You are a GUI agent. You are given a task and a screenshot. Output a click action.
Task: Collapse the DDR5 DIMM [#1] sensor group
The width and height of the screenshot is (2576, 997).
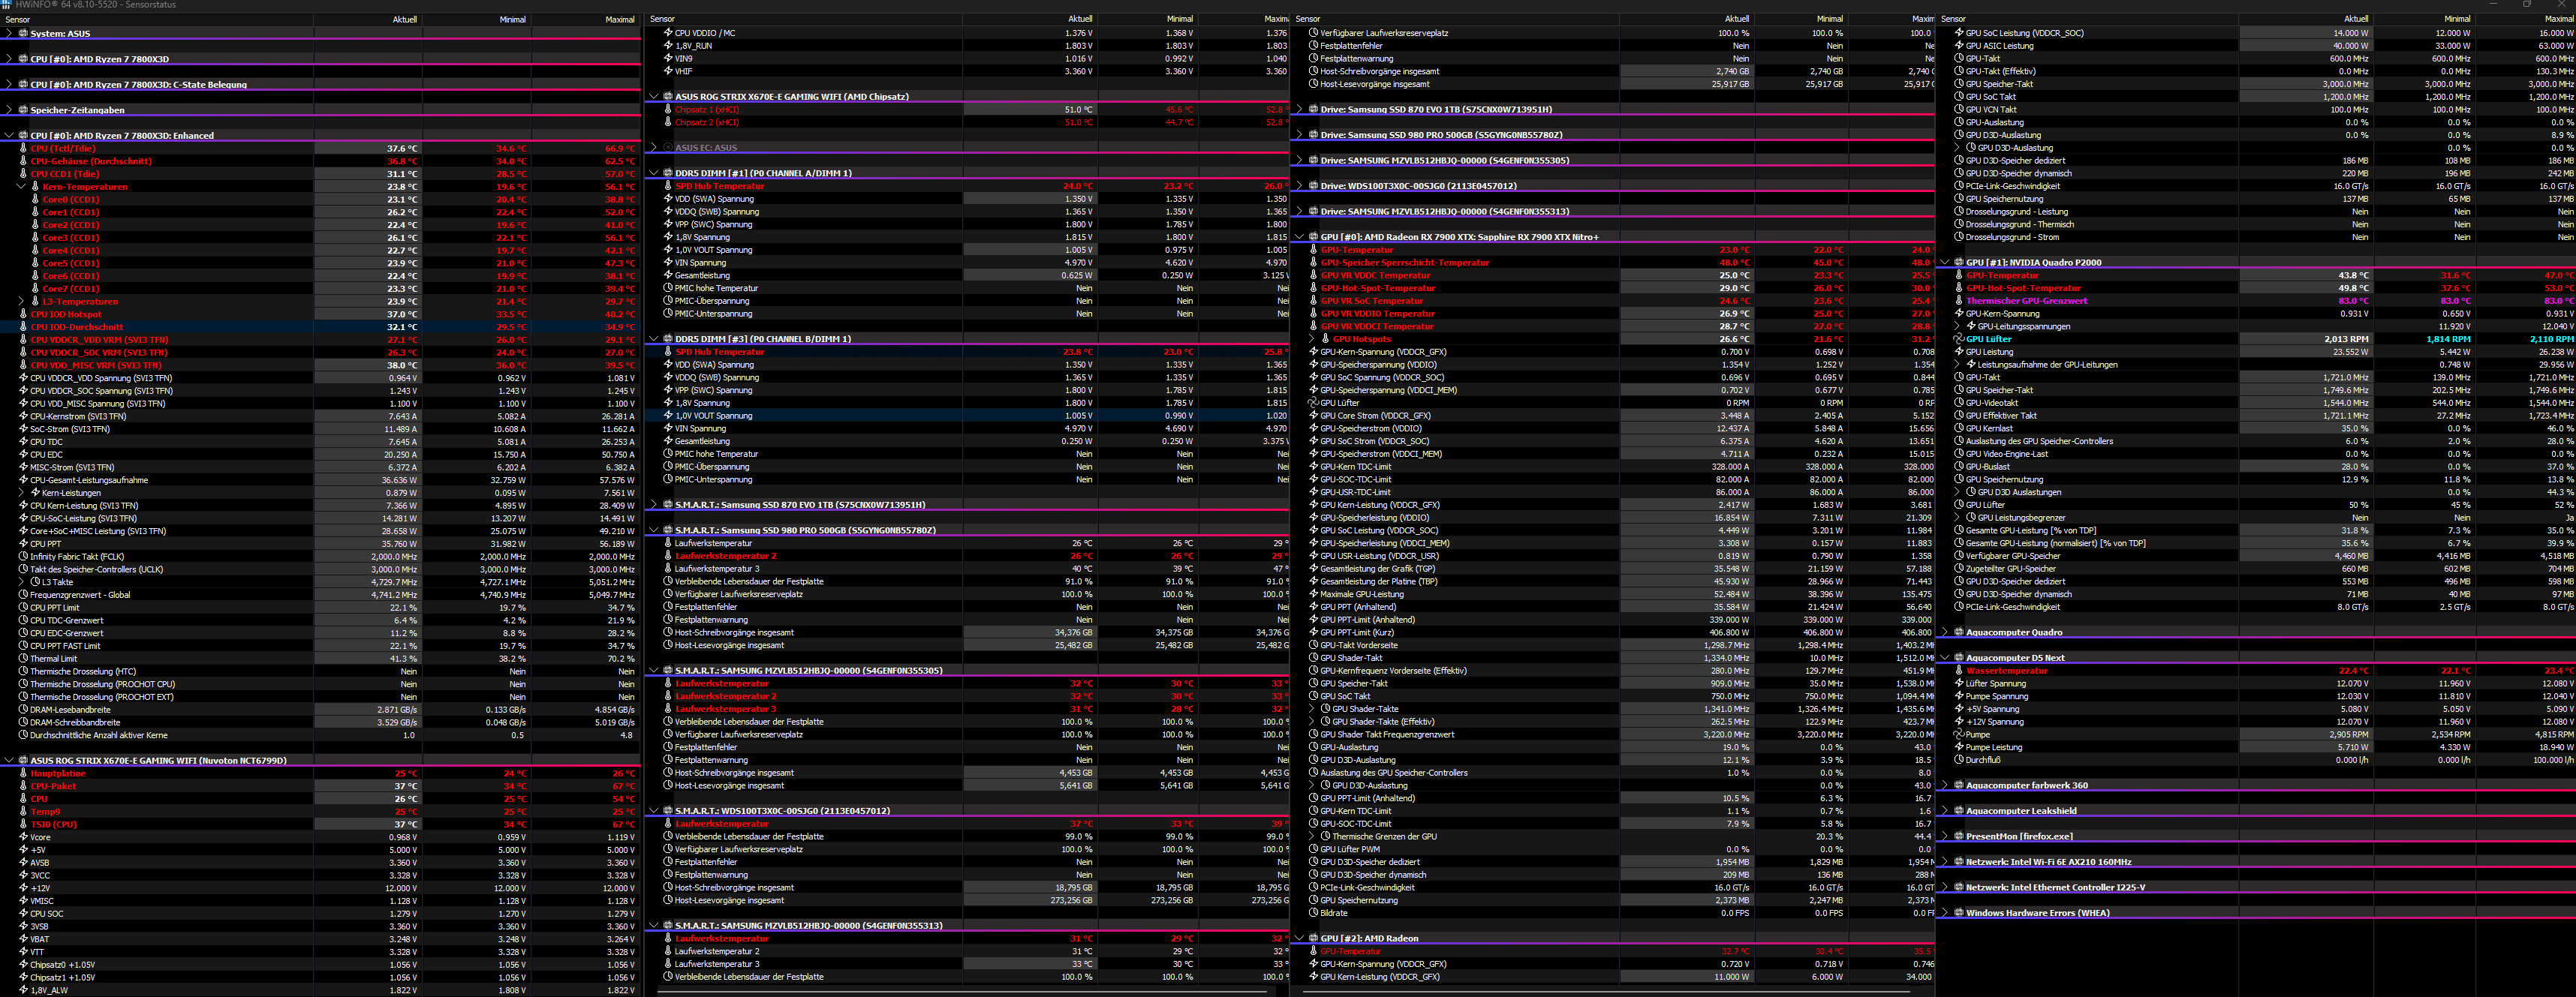(654, 174)
